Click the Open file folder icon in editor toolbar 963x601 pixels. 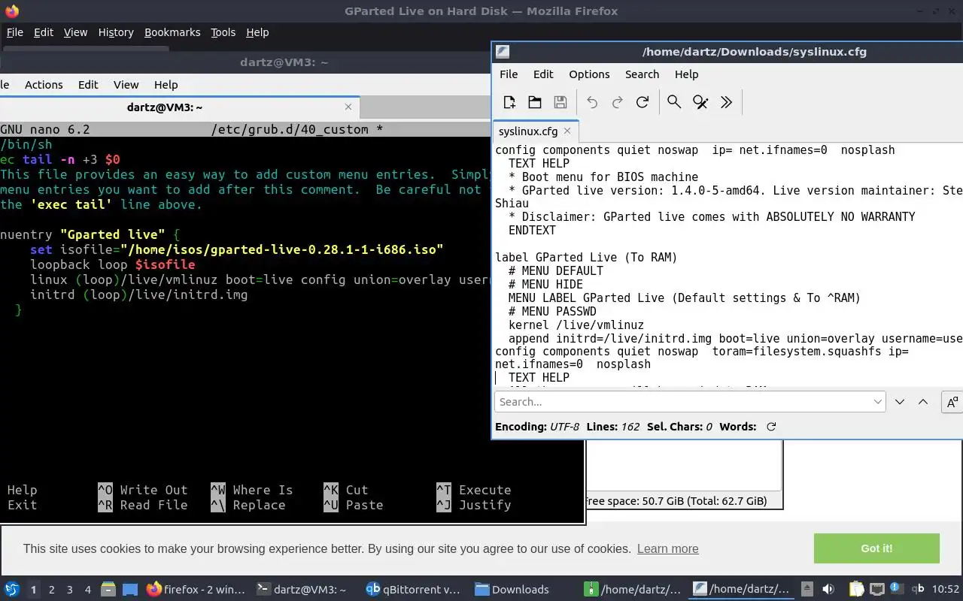535,102
